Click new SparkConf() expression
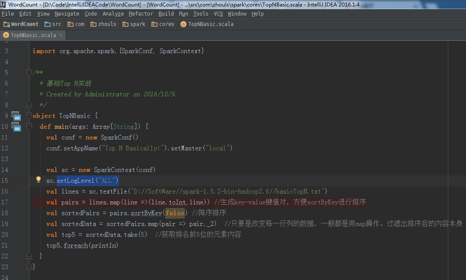 [112, 137]
